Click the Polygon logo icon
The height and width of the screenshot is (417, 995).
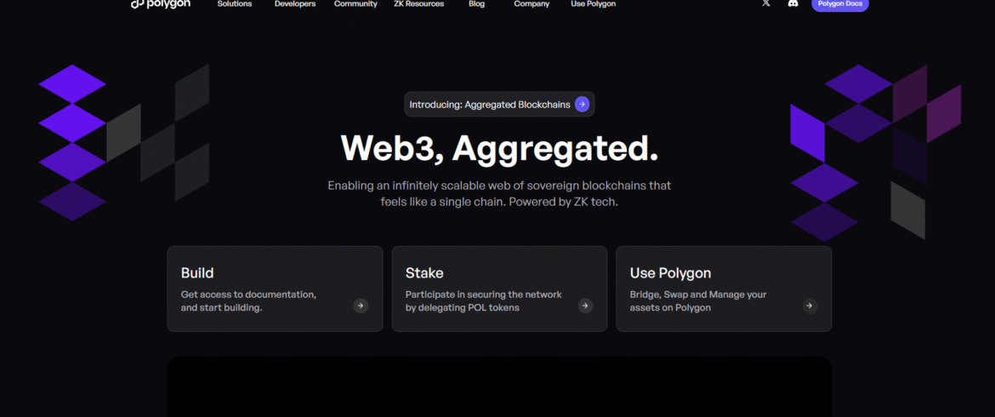pos(137,3)
